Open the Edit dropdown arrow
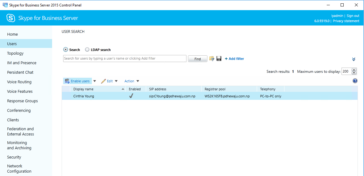 (x=116, y=81)
